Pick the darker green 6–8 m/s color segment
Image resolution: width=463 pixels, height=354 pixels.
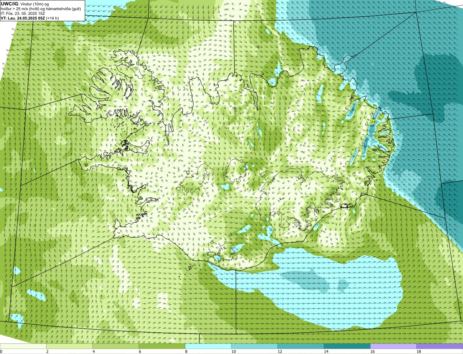(162, 346)
